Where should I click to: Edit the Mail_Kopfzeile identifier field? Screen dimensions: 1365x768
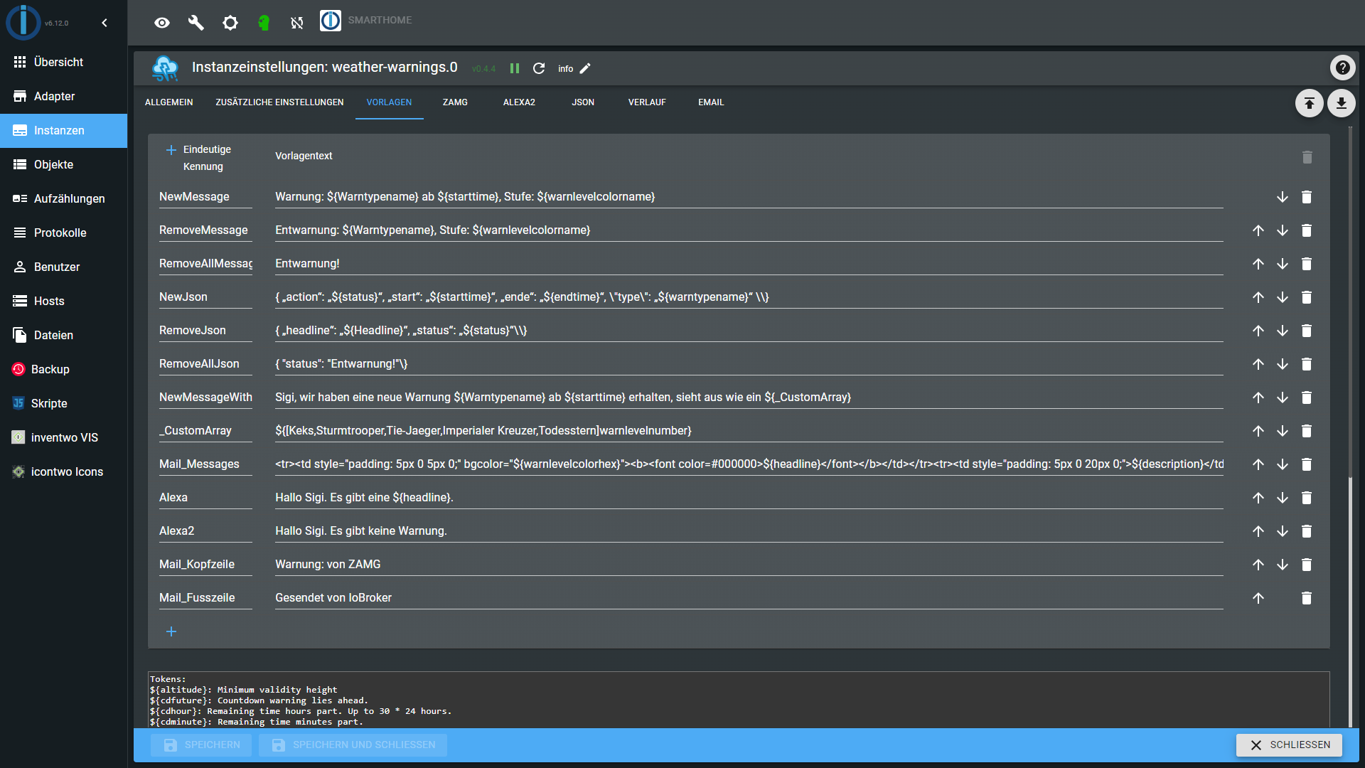point(205,565)
